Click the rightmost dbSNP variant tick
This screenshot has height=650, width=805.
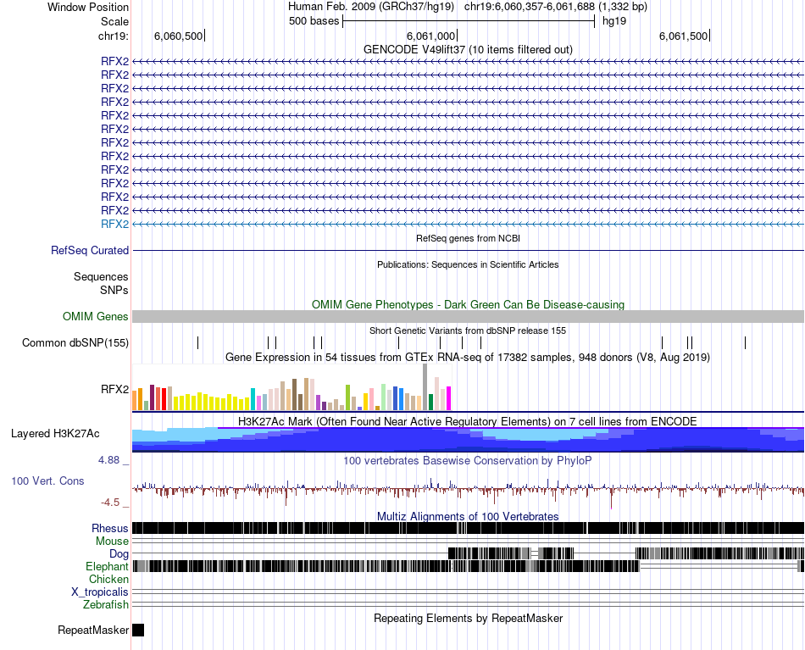pyautogui.click(x=745, y=342)
